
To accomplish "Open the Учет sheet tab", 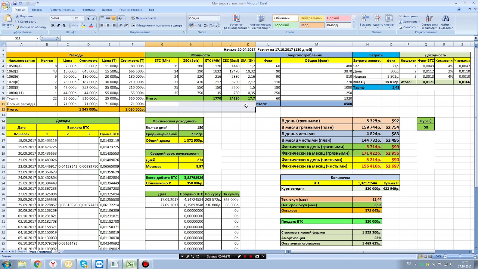I will 22,251.
